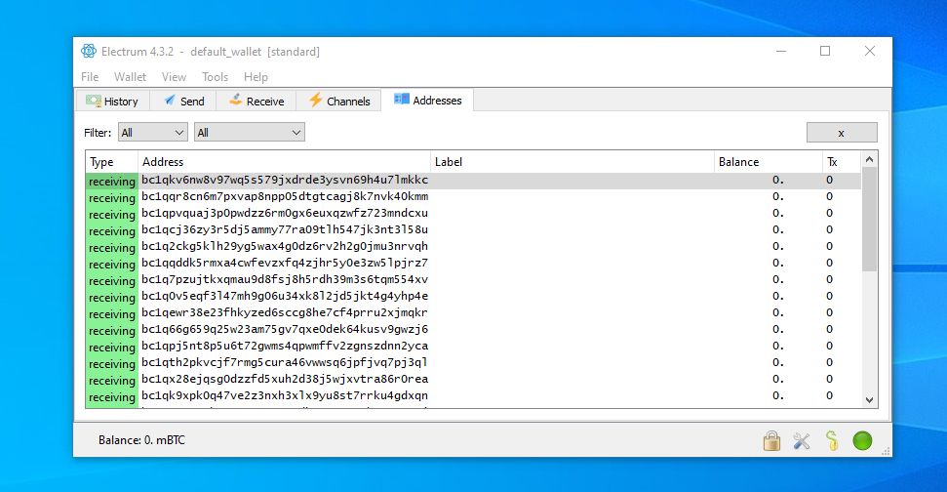Sort by the Balance column header
Viewport: 947px width, 492px height.
click(x=769, y=162)
